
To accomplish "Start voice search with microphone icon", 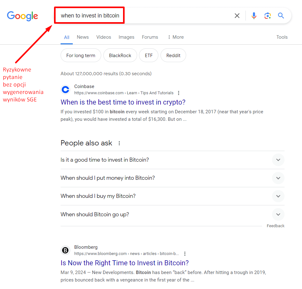I will pyautogui.click(x=254, y=16).
